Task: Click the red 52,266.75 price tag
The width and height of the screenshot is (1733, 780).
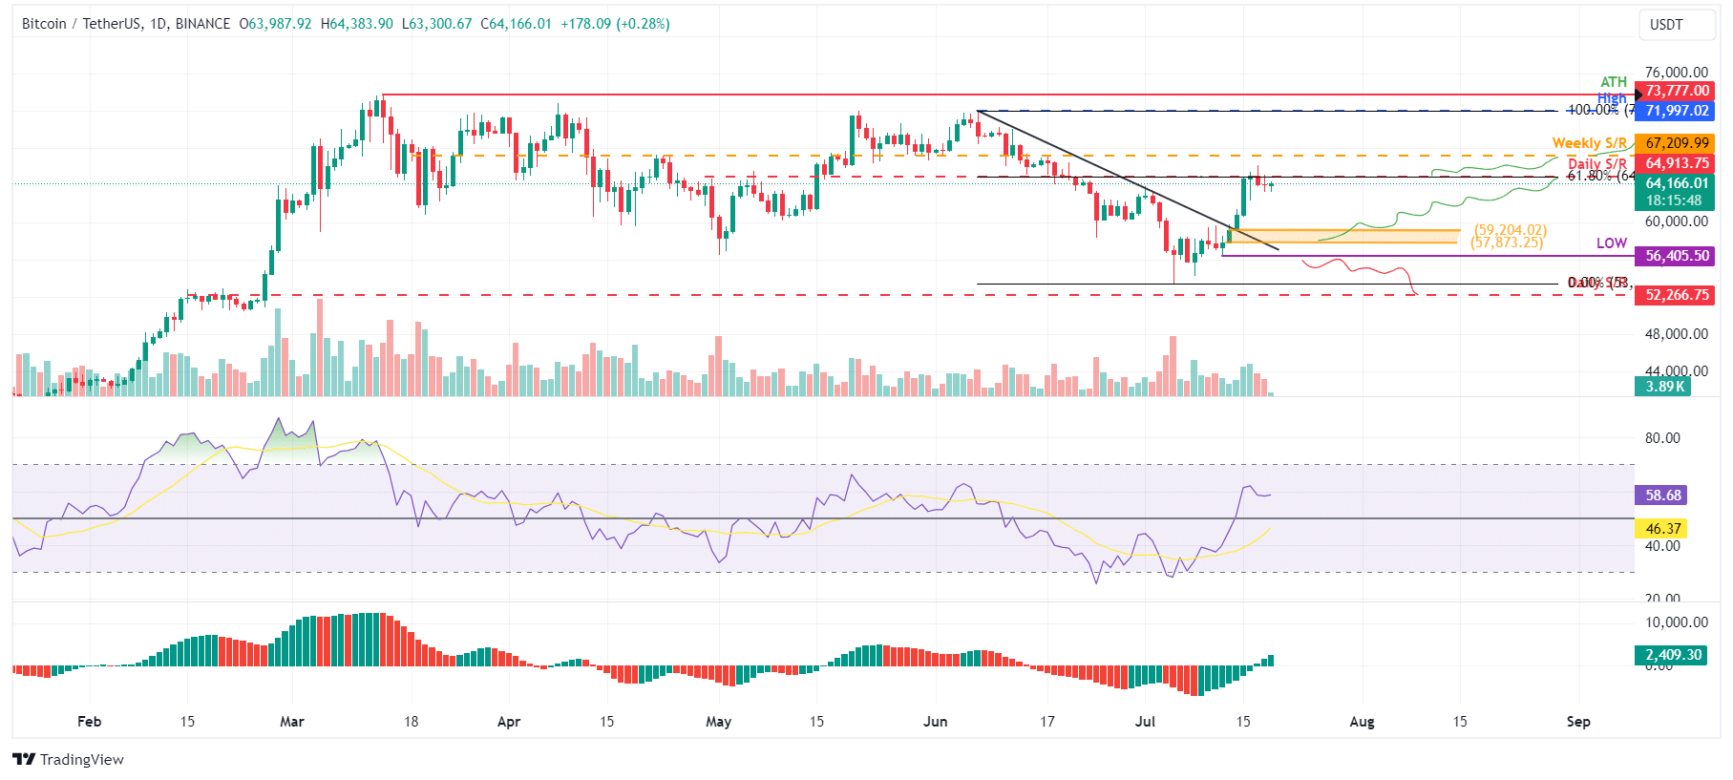Action: tap(1675, 295)
